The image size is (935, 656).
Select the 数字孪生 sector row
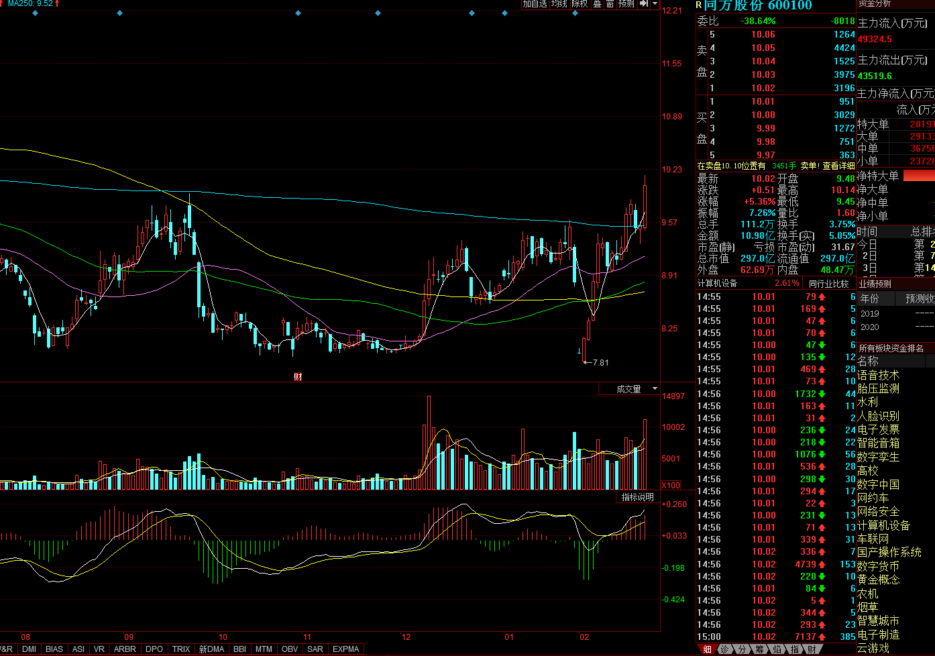pyautogui.click(x=878, y=457)
